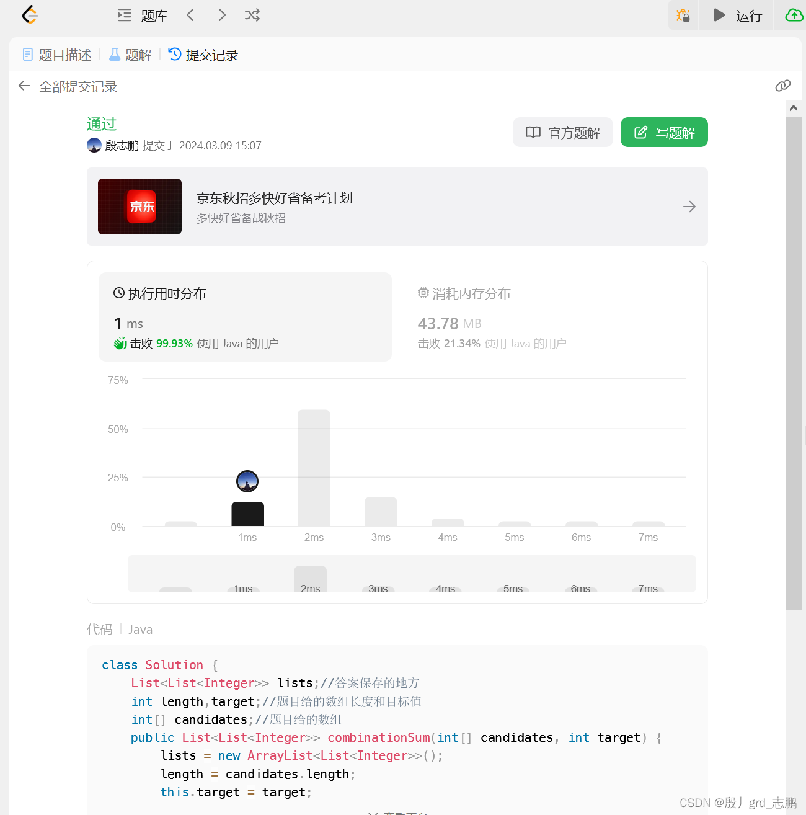Click the black 1ms bar in chart
The height and width of the screenshot is (815, 806).
248,514
